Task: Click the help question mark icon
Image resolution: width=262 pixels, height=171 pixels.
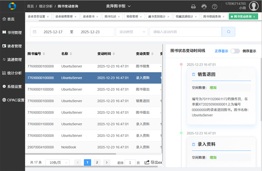Action: click(x=214, y=6)
